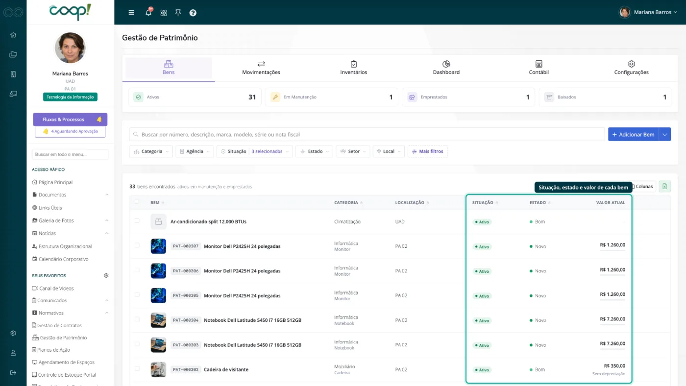Check the PAT-000307 monitor row

137,245
